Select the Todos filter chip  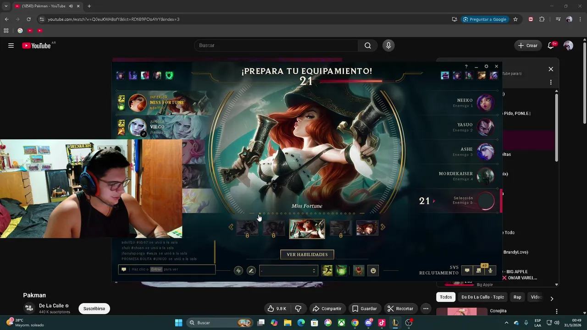(x=446, y=297)
